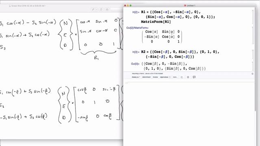Viewport: 260px width, 146px height.
Task: Click Cos[α] in the top-left of output matrix
Action: pos(152,32)
